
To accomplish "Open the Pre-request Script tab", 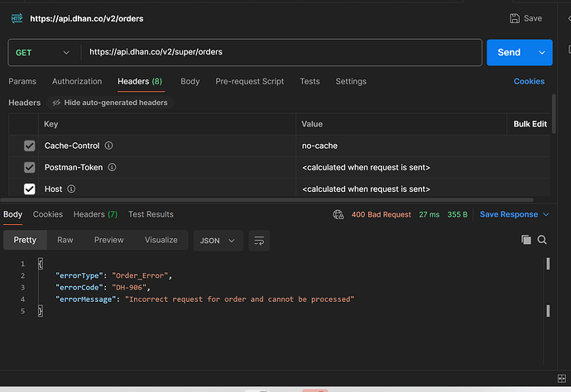I will pos(249,81).
